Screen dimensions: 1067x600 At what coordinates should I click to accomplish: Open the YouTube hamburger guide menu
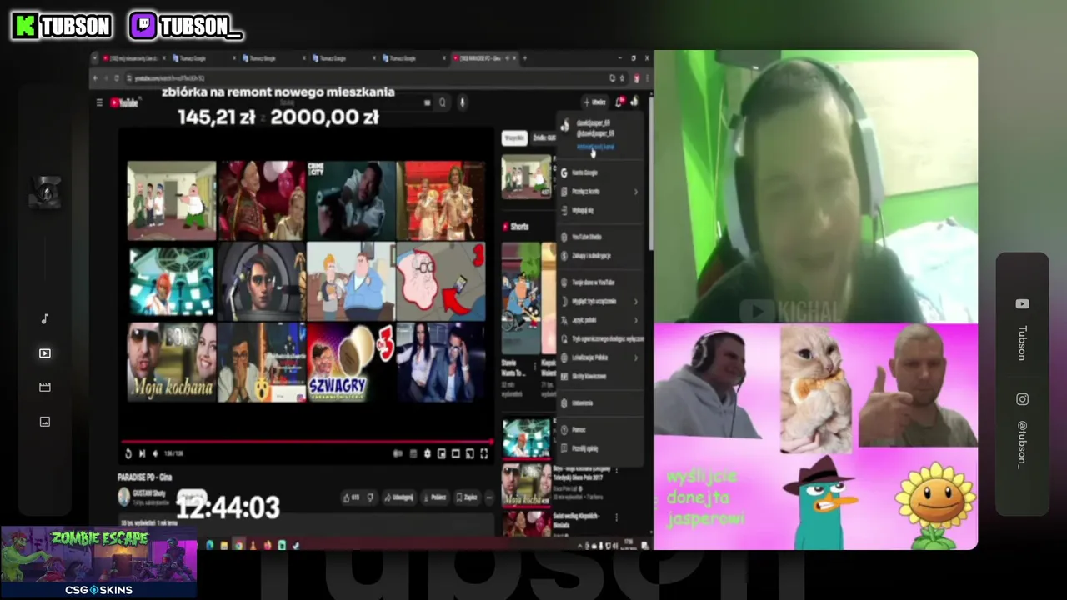click(99, 103)
